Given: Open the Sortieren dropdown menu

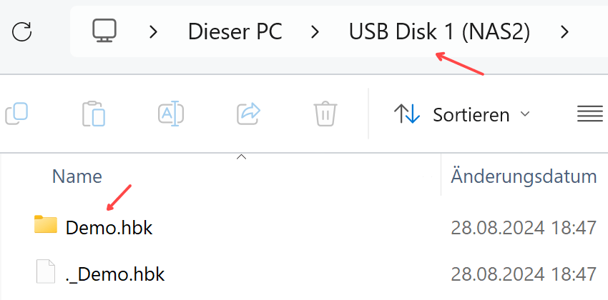Looking at the screenshot, I should pos(463,114).
